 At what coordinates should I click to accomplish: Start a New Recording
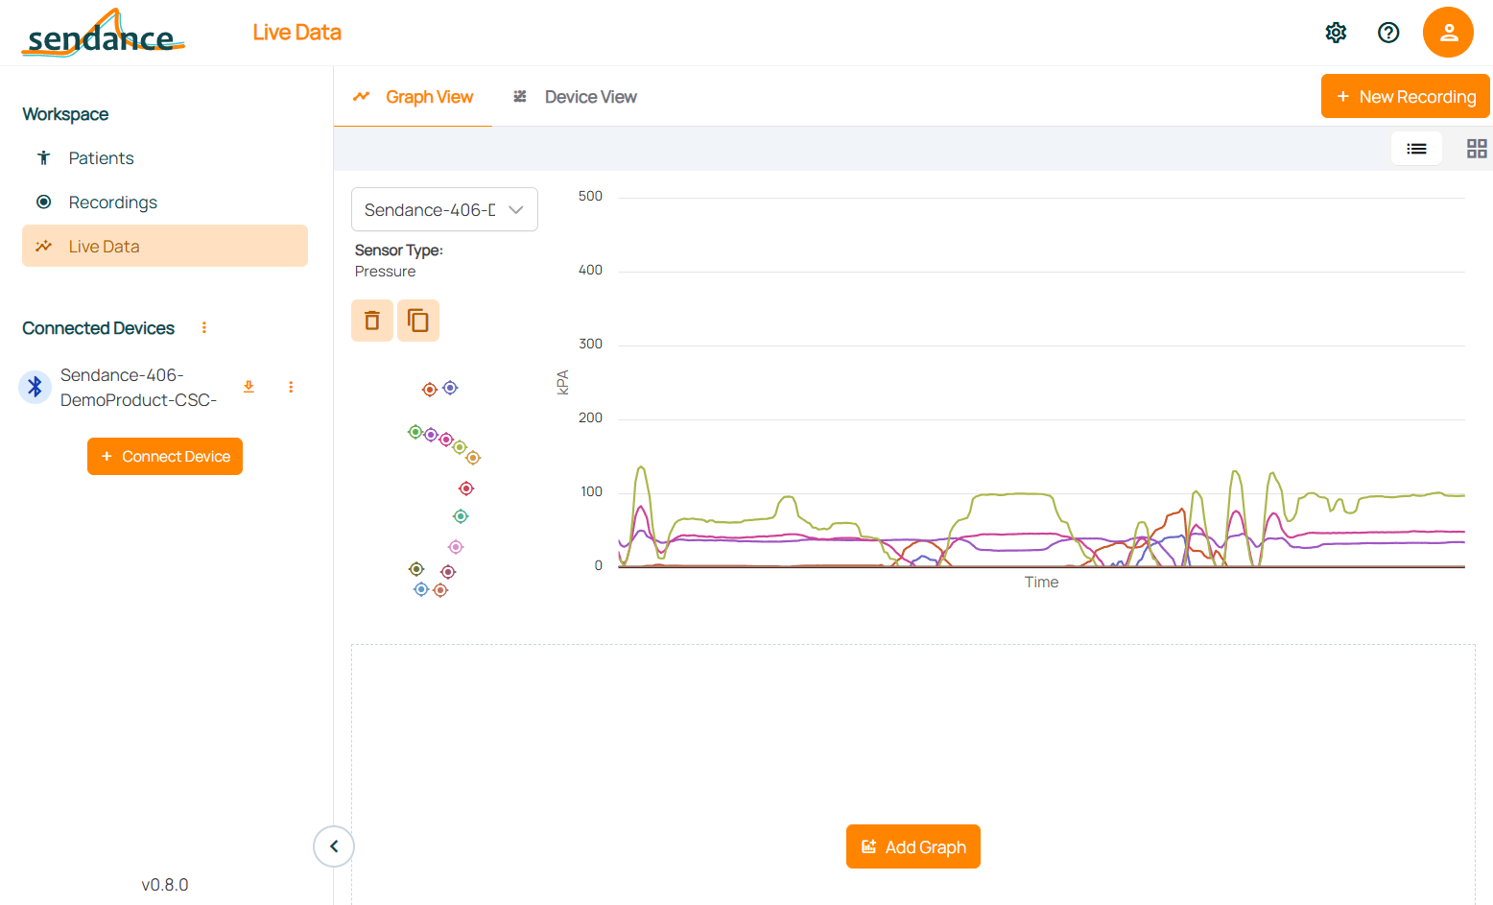click(x=1405, y=97)
